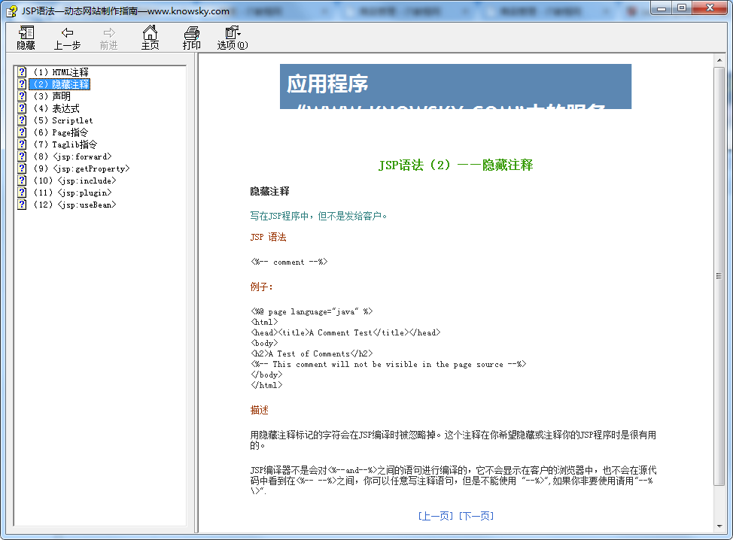This screenshot has height=540, width=733.
Task: Click the 隐藏 (Hide) toolbar icon
Action: (x=26, y=38)
